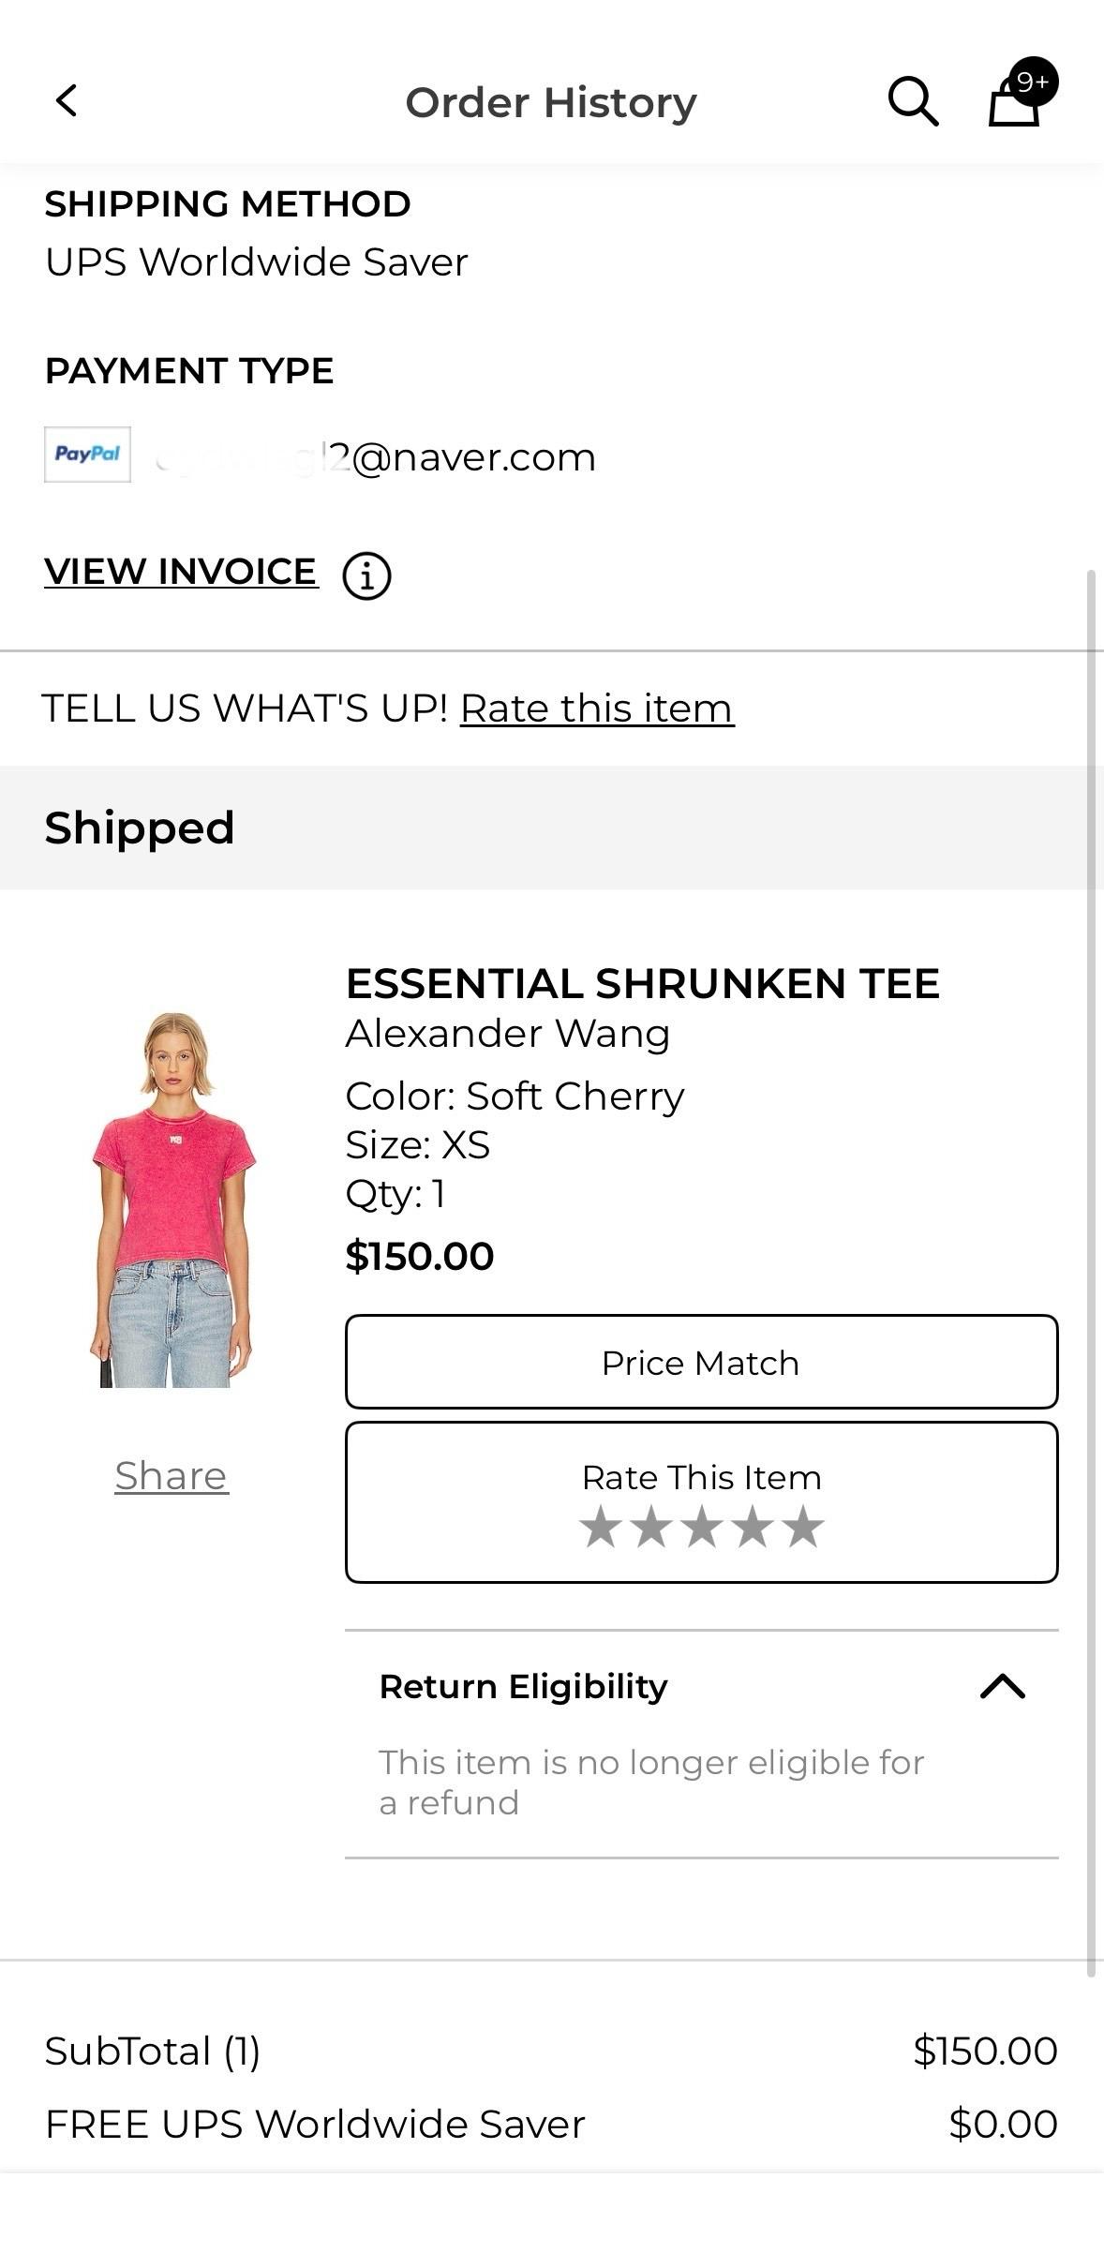Screen dimensions: 1104x2268
Task: Select the fifth rating star
Action: 803,1527
